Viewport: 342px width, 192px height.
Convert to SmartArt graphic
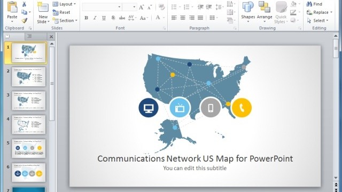(x=231, y=20)
